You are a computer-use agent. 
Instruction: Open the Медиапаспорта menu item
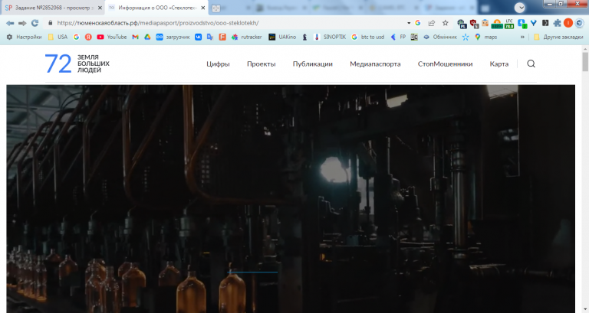(375, 64)
